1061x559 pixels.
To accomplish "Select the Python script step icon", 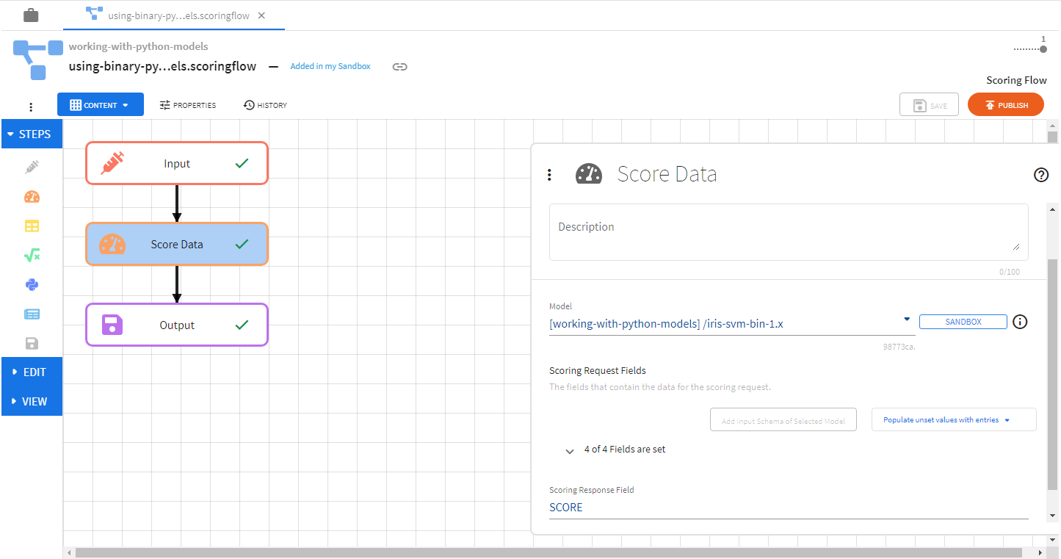I will (32, 285).
